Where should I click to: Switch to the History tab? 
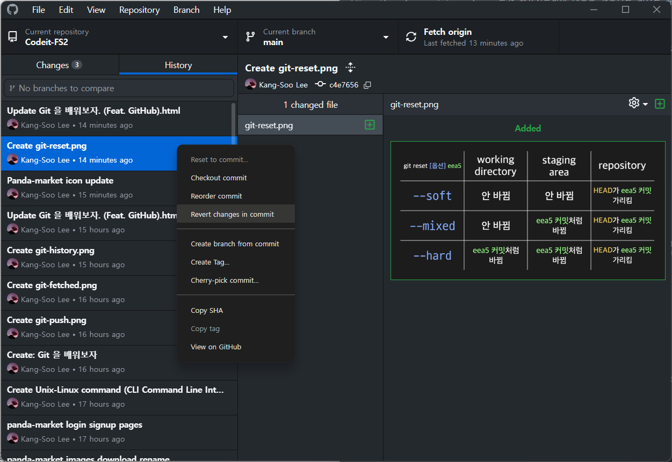(178, 65)
